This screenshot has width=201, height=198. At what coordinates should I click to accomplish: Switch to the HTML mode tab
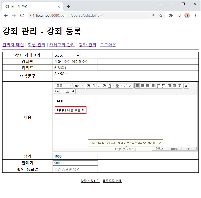[174, 149]
